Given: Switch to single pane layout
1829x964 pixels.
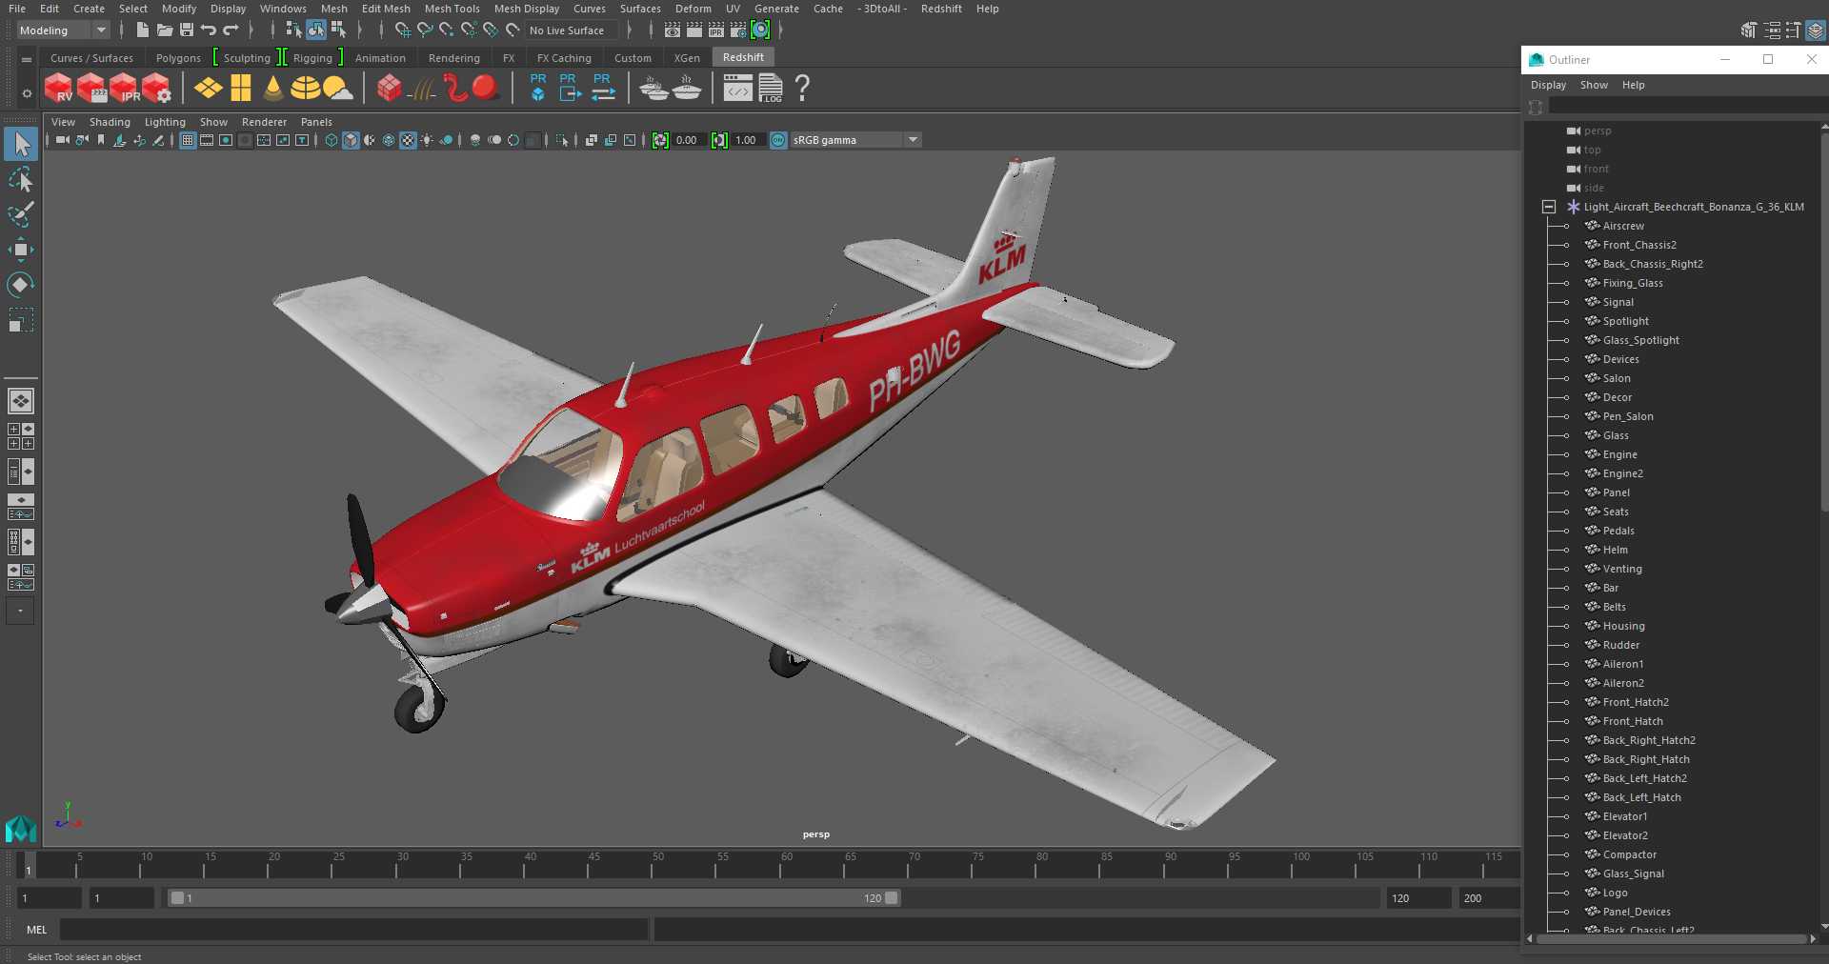Looking at the screenshot, I should coord(21,401).
